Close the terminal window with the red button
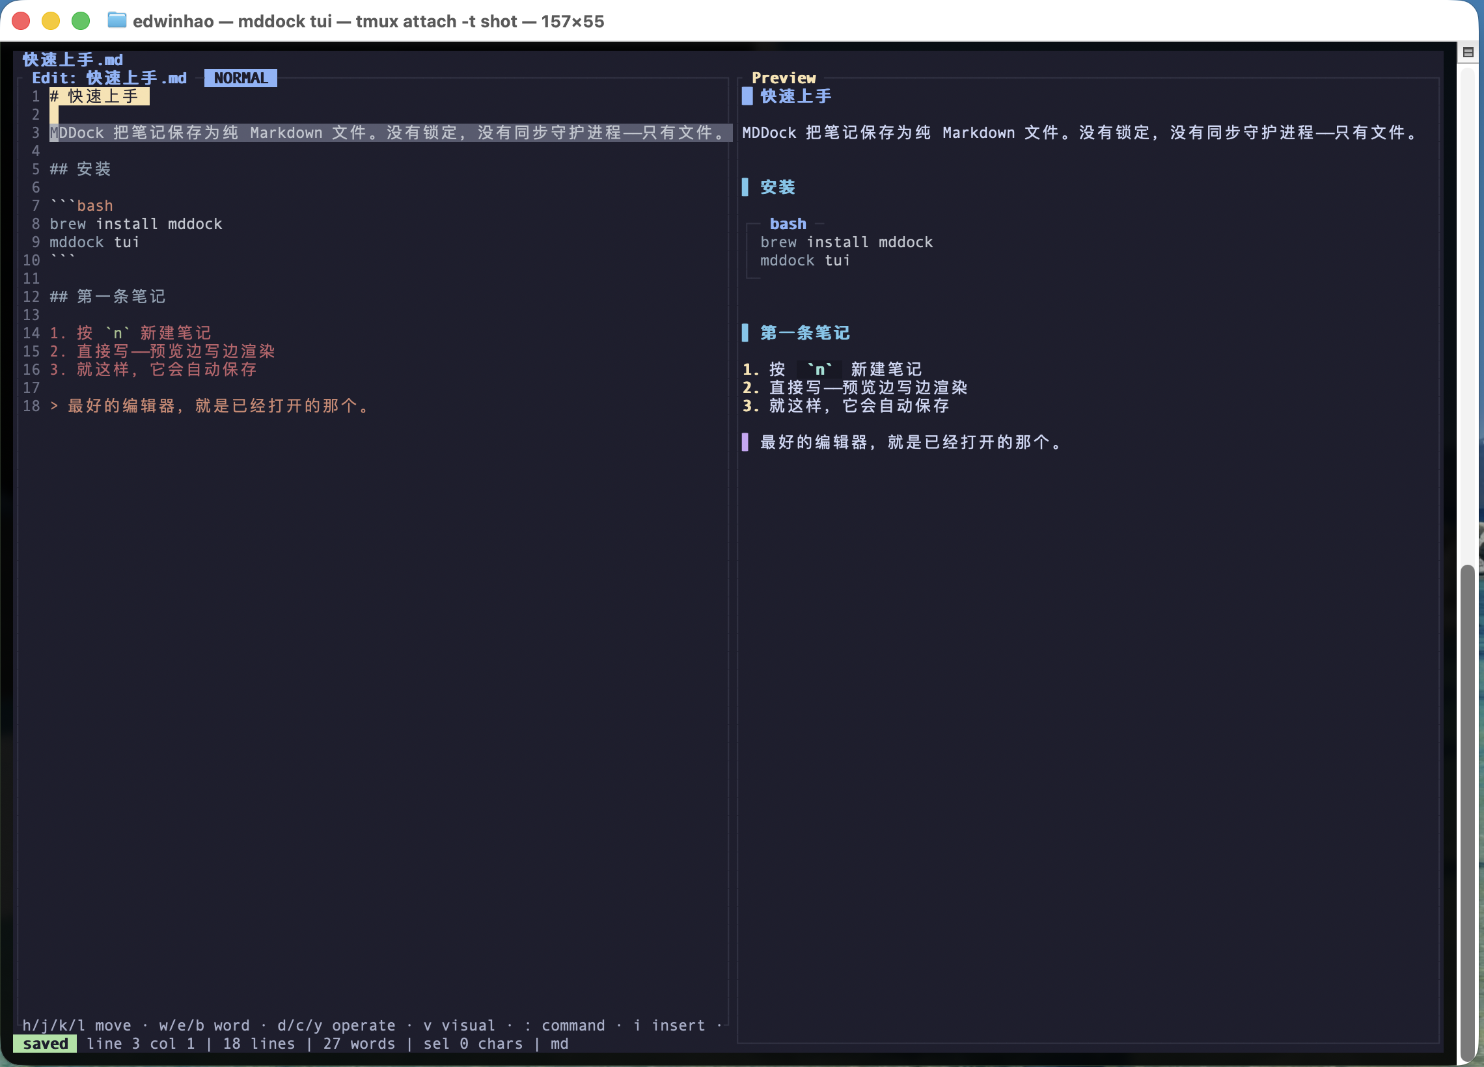Screen dimensions: 1484x1067 21,21
